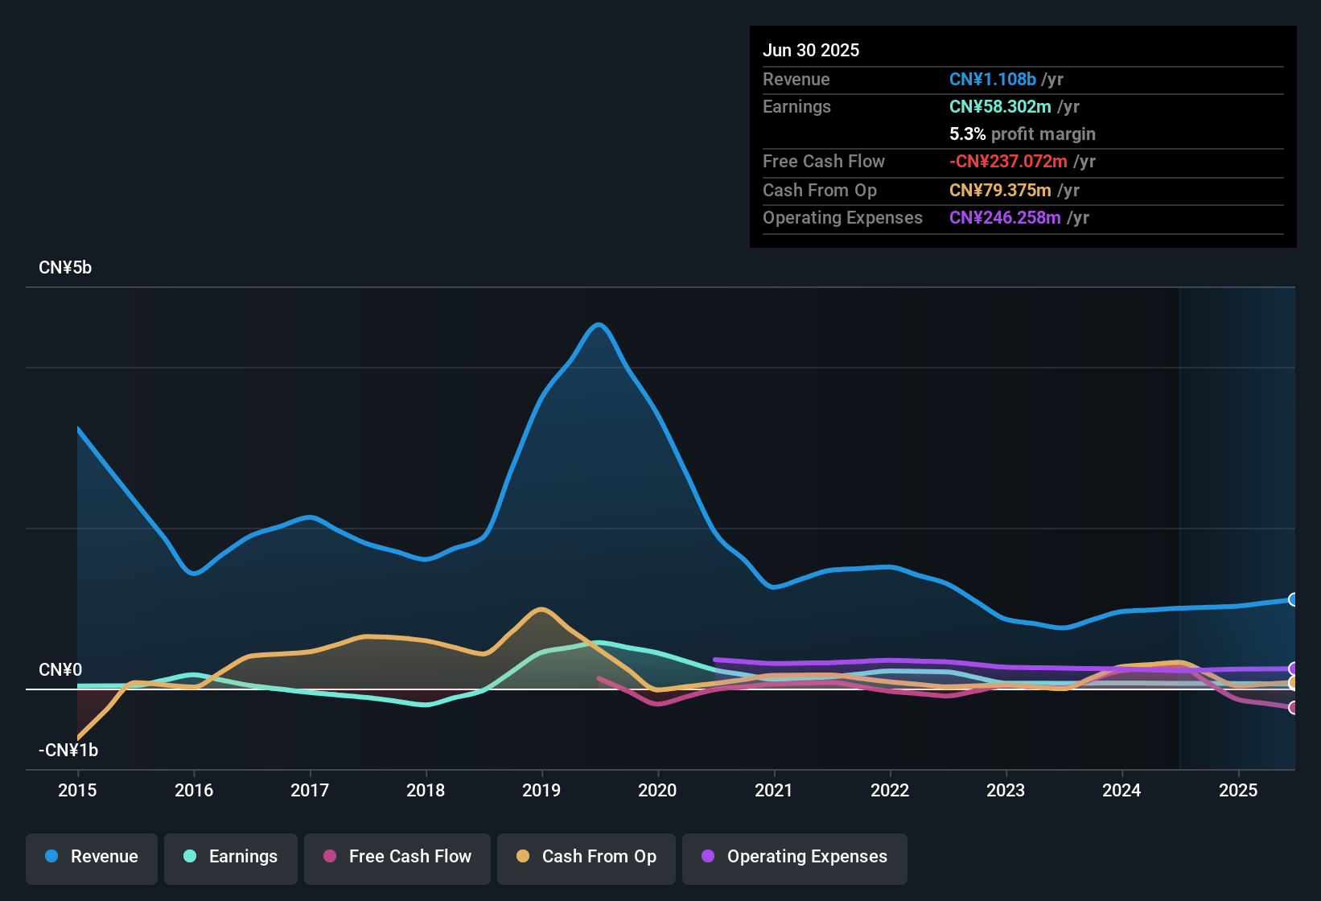This screenshot has width=1321, height=901.
Task: Select the orange Cash From Op dot icon
Action: (x=523, y=857)
